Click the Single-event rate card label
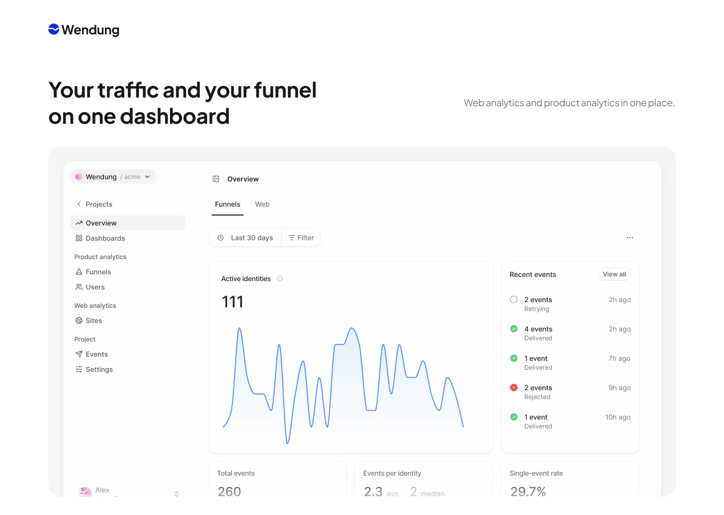 (536, 473)
